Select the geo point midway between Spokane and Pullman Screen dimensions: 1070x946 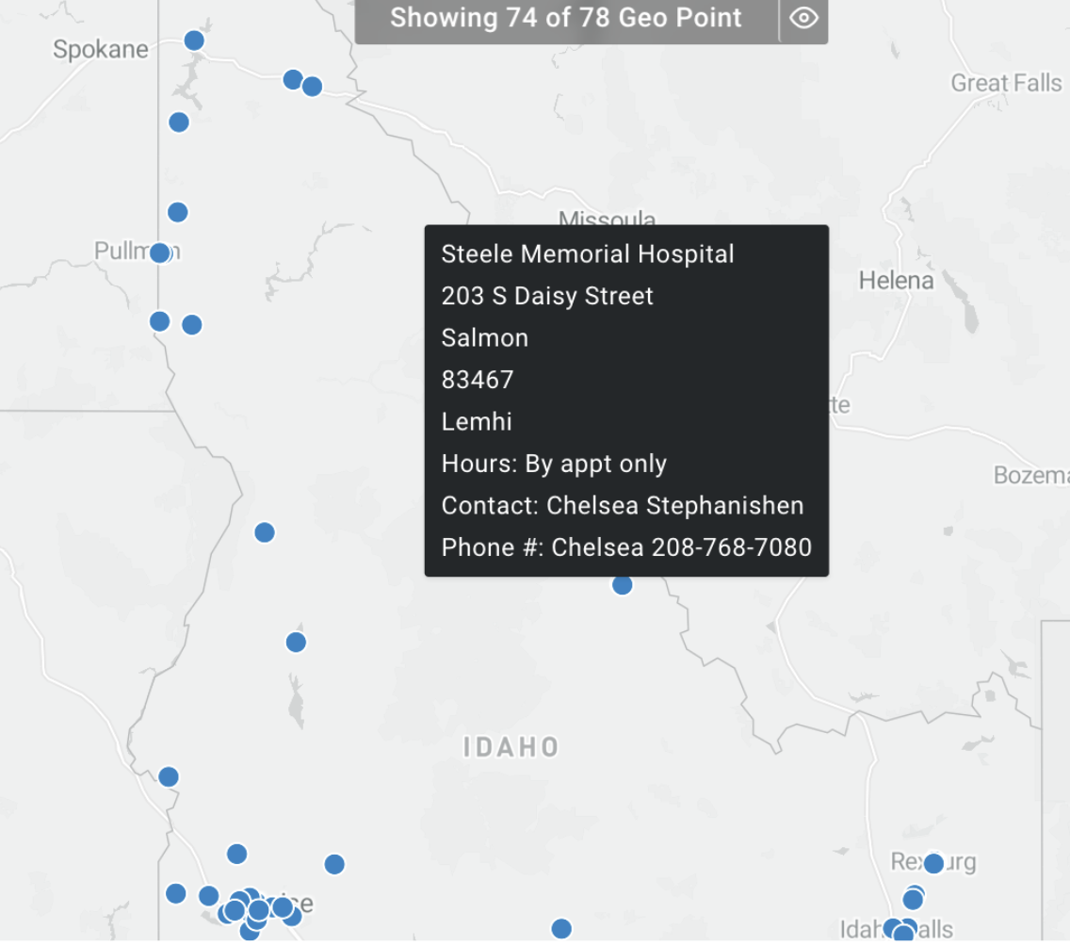pyautogui.click(x=179, y=122)
